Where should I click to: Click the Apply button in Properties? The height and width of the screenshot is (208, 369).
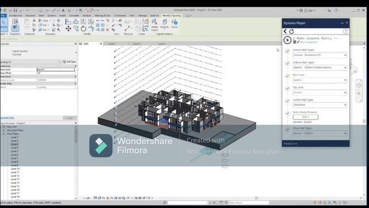70,118
